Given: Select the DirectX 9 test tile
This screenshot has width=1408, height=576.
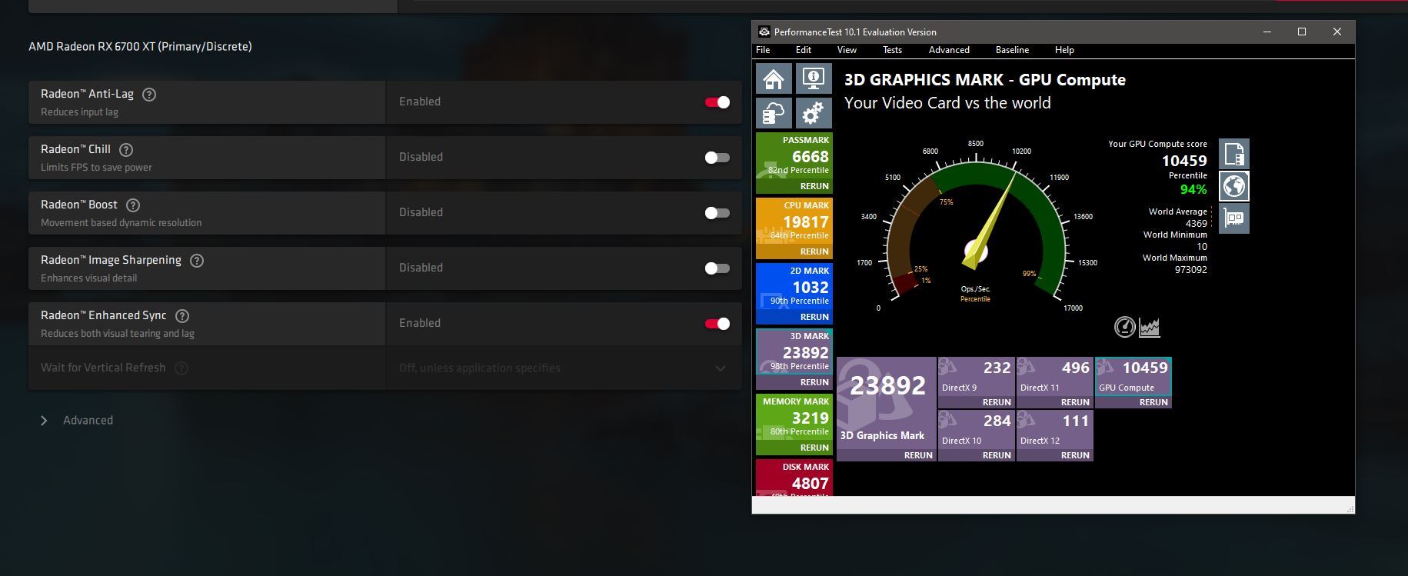Looking at the screenshot, I should pyautogui.click(x=977, y=382).
